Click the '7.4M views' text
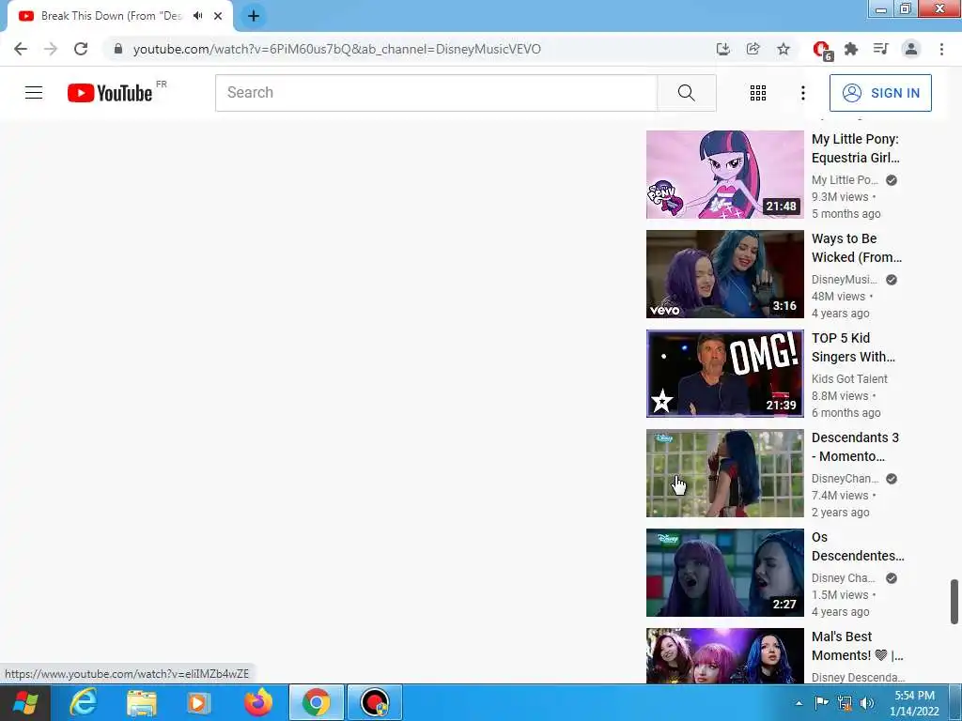Screen dimensions: 962x721 (840, 496)
